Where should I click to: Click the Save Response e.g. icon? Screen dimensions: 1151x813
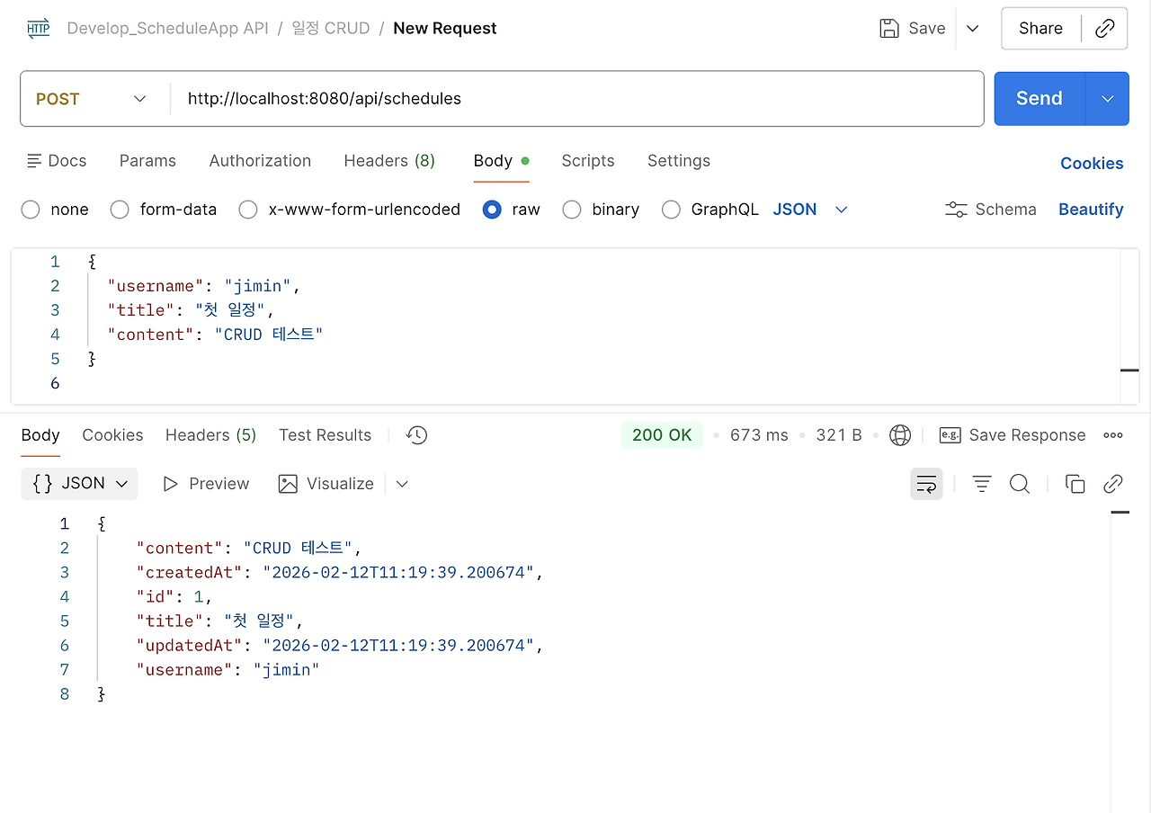pos(950,435)
